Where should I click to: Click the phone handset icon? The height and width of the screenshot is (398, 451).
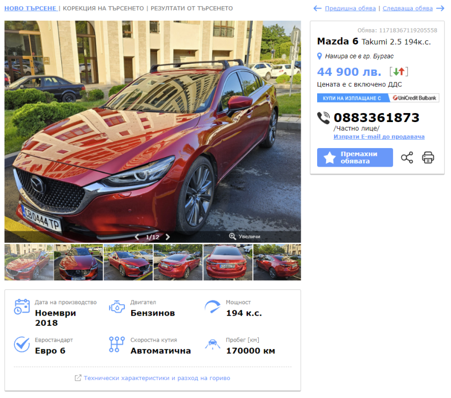[324, 118]
